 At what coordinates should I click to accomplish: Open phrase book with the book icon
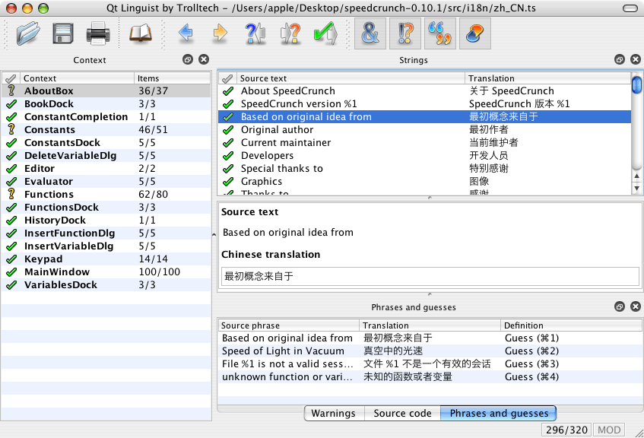point(141,33)
